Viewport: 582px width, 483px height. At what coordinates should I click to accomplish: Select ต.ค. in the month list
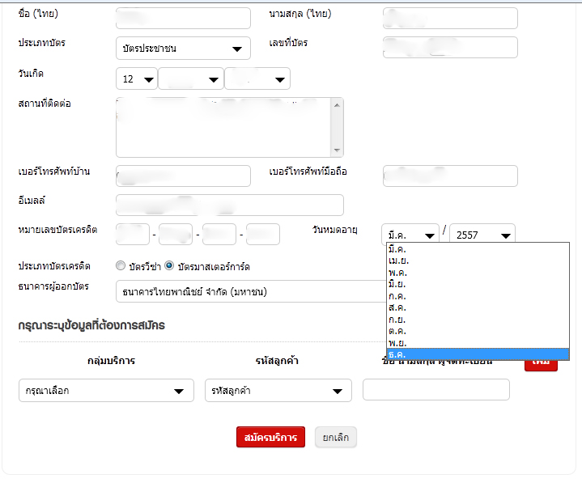pos(478,331)
